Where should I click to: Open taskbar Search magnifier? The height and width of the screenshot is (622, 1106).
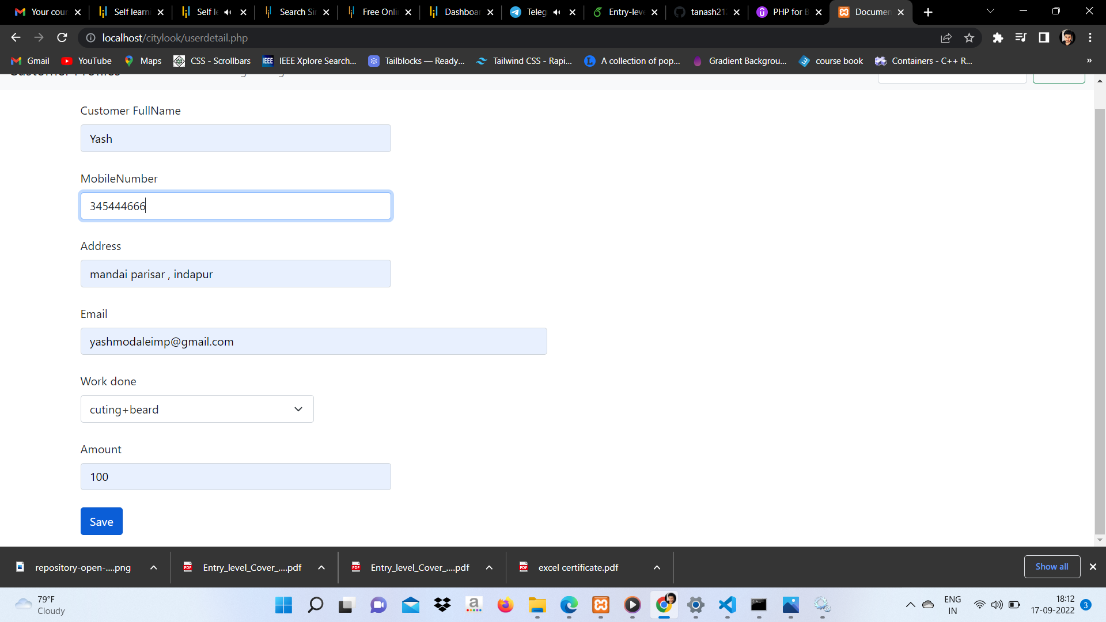pyautogui.click(x=315, y=605)
